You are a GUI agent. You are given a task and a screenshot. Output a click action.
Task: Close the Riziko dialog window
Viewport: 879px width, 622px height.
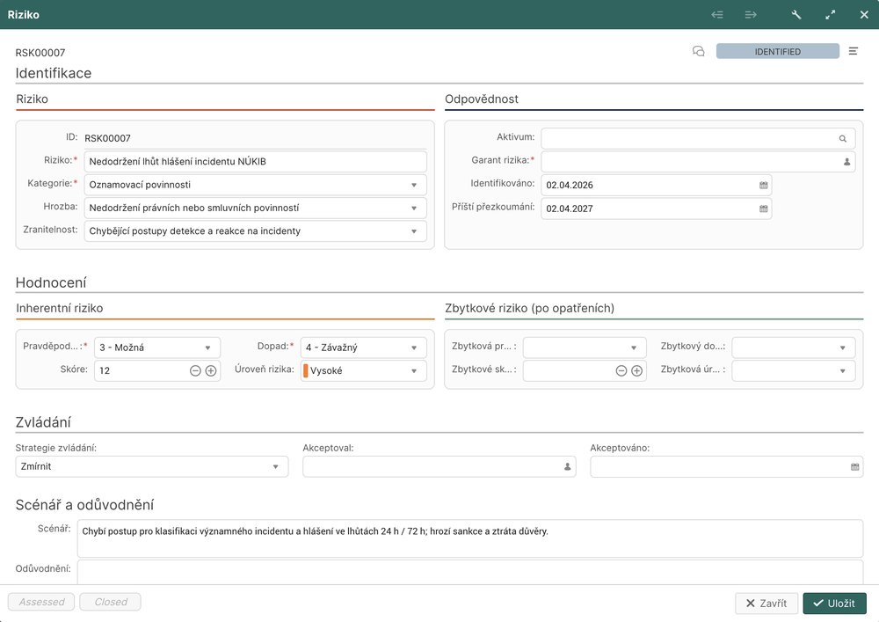point(864,15)
